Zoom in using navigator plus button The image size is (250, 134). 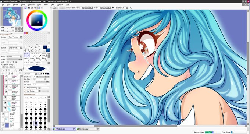[x=19, y=28]
